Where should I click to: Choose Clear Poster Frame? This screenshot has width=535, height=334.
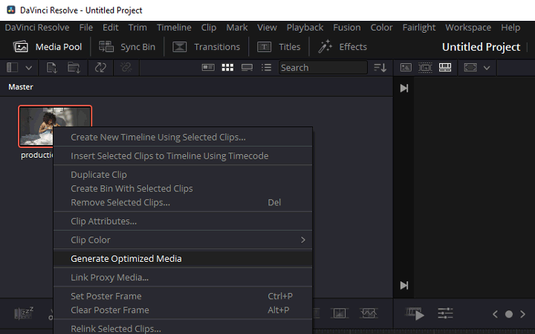(183, 310)
